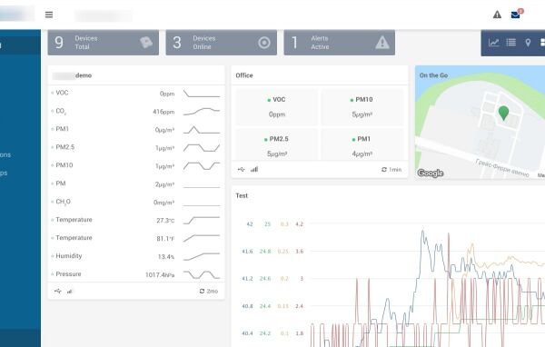Open the Test chart card title

(x=242, y=195)
